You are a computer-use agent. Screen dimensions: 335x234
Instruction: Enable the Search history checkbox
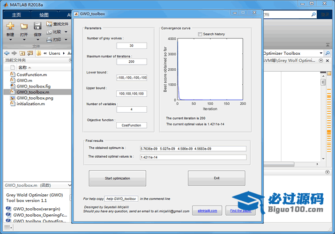tap(200, 34)
